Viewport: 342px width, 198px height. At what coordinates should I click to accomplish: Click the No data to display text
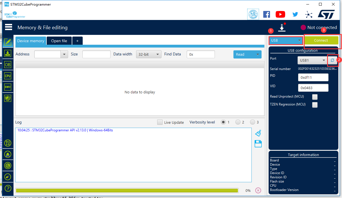(x=140, y=92)
